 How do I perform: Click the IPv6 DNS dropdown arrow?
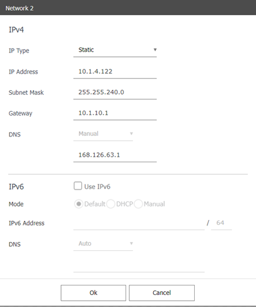point(131,244)
